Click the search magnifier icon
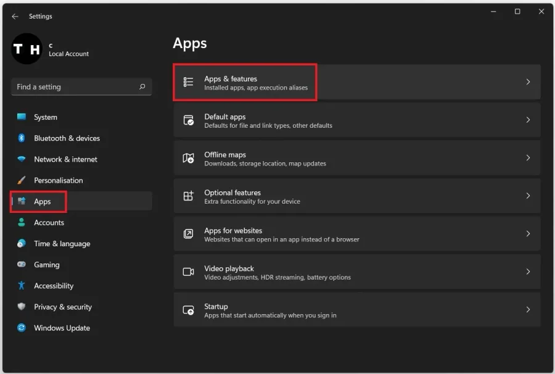The image size is (555, 374). tap(142, 86)
